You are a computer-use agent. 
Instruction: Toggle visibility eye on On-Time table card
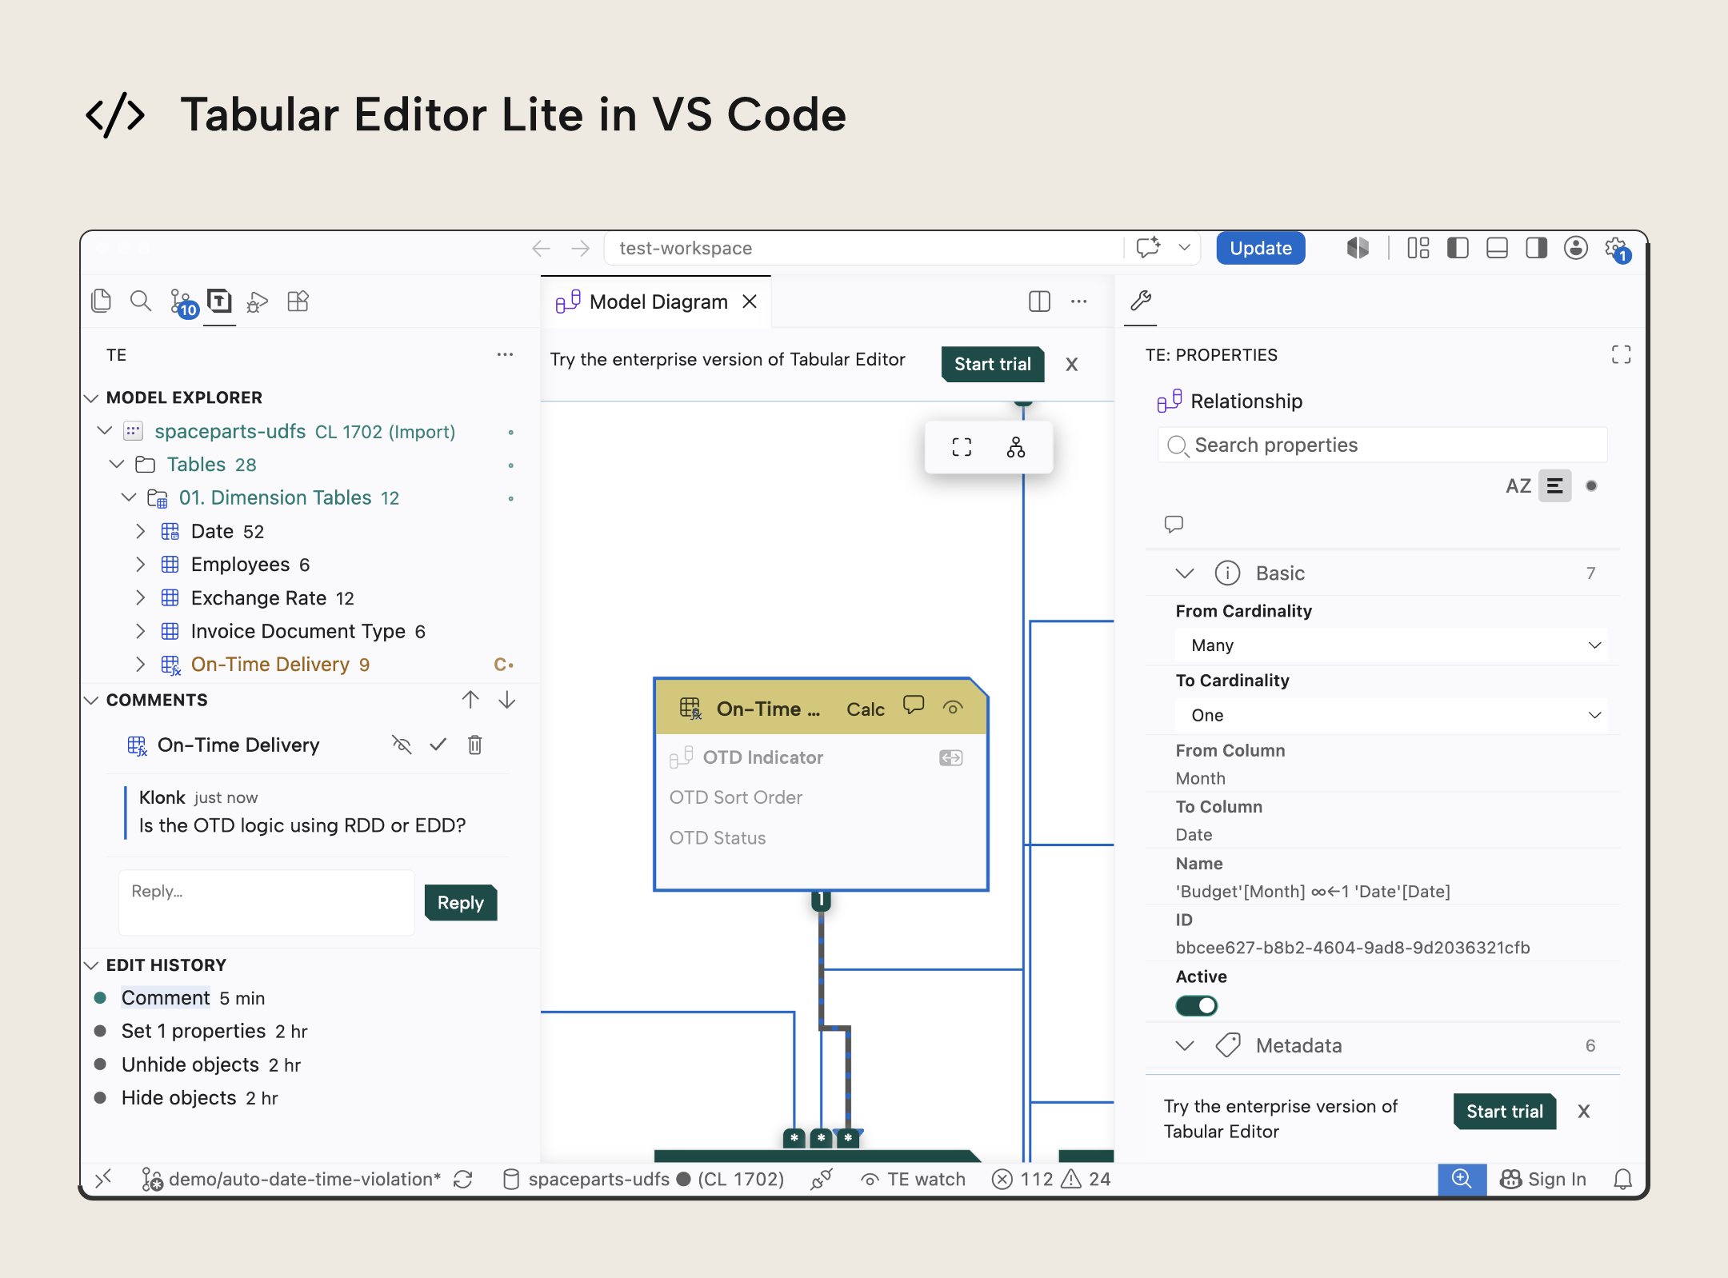[x=952, y=708]
